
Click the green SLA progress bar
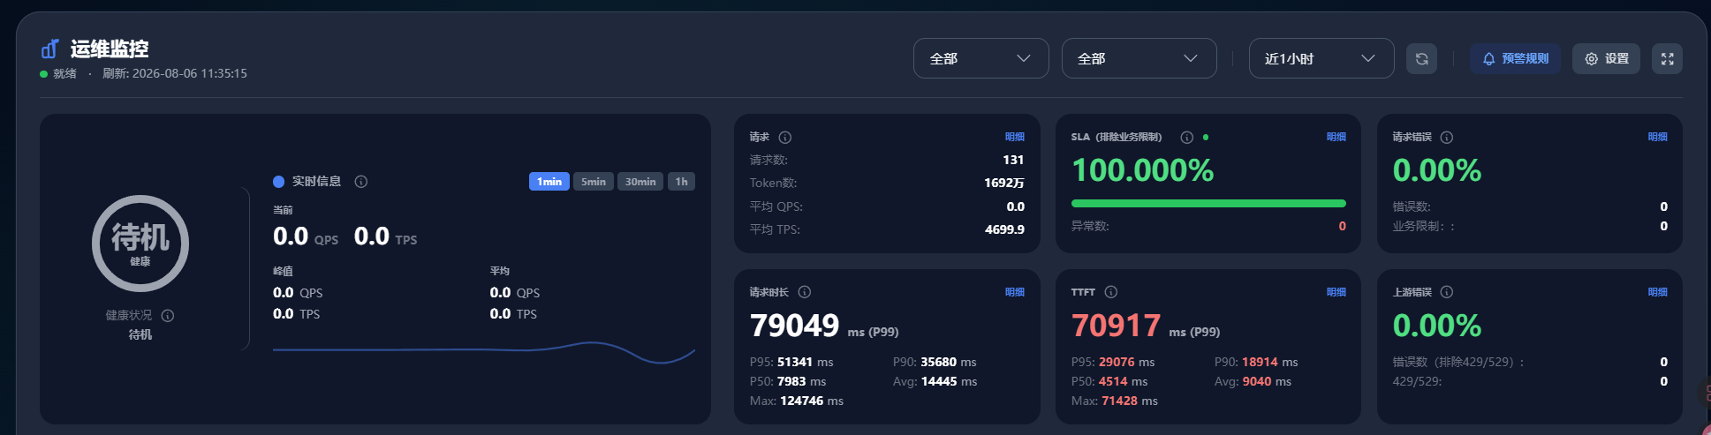pos(1208,204)
